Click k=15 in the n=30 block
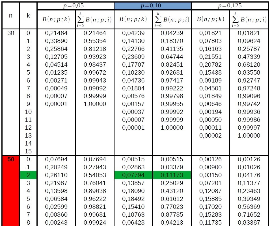Viewport: 270px width, 226px height. (28, 151)
